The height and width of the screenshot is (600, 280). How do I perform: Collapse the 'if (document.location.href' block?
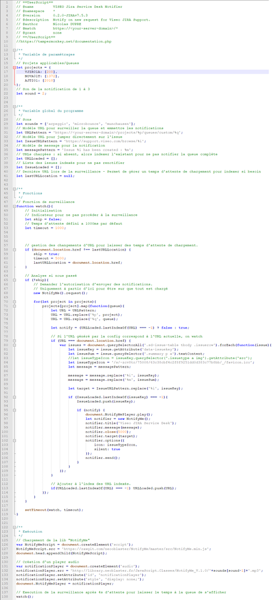click(x=14, y=250)
